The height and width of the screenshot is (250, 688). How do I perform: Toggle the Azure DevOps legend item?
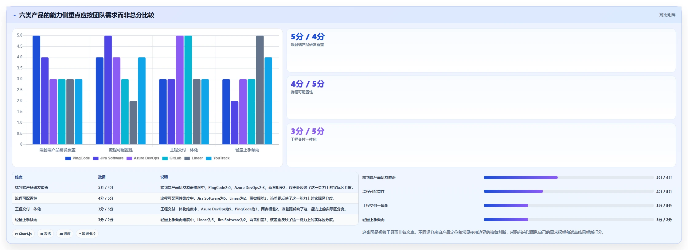tap(143, 158)
